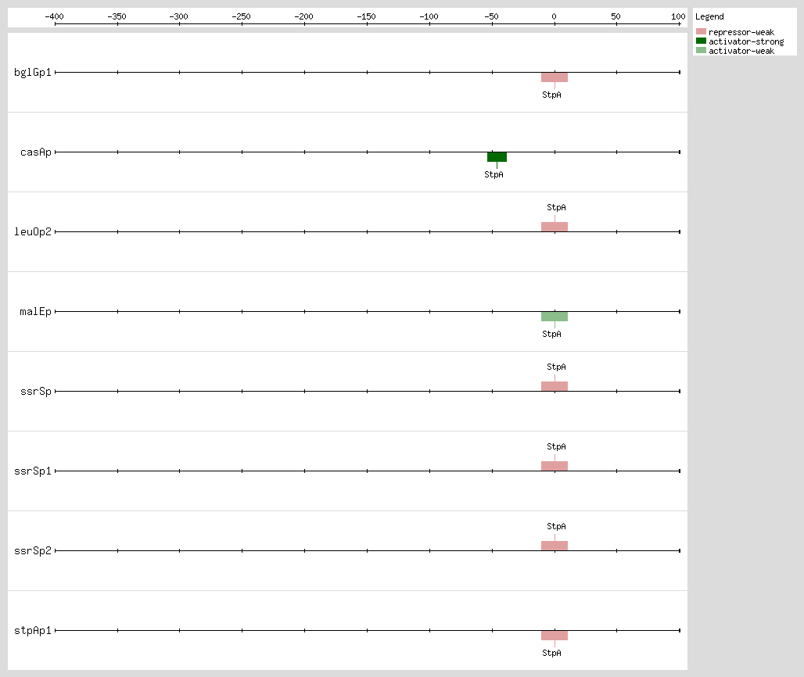Click the StpA text under malEp track
Viewport: 804px width, 677px height.
pos(551,334)
